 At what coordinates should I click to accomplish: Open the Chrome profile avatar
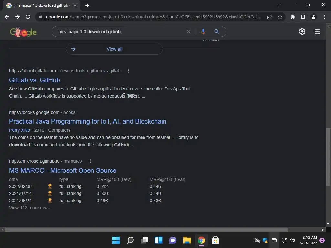[x=314, y=17]
